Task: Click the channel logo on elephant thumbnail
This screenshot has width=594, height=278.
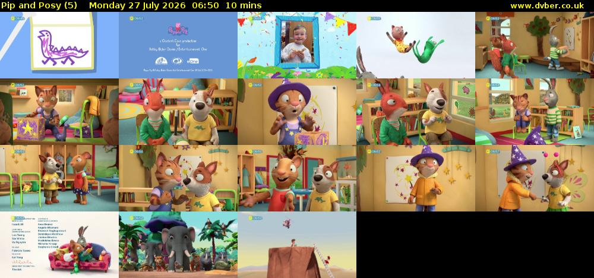Action: [137, 218]
